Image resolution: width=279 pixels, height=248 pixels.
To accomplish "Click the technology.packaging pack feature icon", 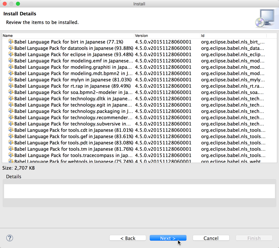I will (x=11, y=111).
